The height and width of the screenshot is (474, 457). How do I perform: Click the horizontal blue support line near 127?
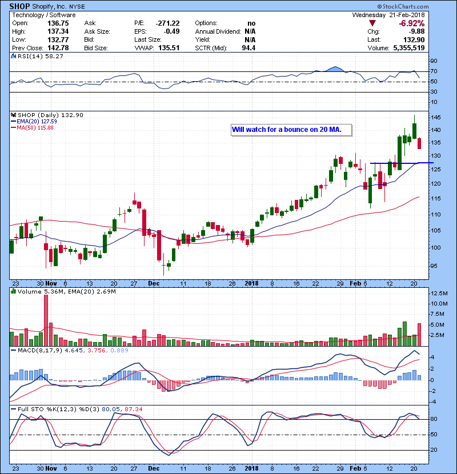(x=402, y=163)
